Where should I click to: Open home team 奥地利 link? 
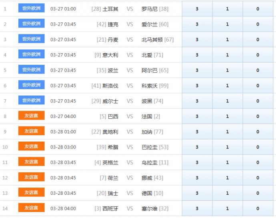[110, 132]
